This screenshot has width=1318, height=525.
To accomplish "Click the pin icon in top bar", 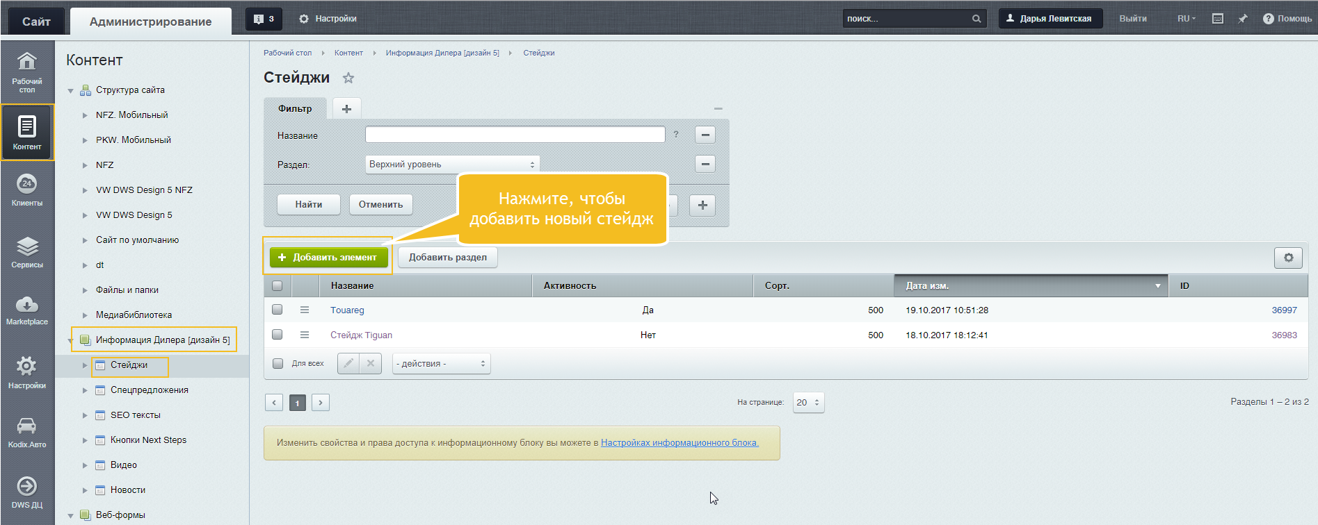I will point(1243,19).
